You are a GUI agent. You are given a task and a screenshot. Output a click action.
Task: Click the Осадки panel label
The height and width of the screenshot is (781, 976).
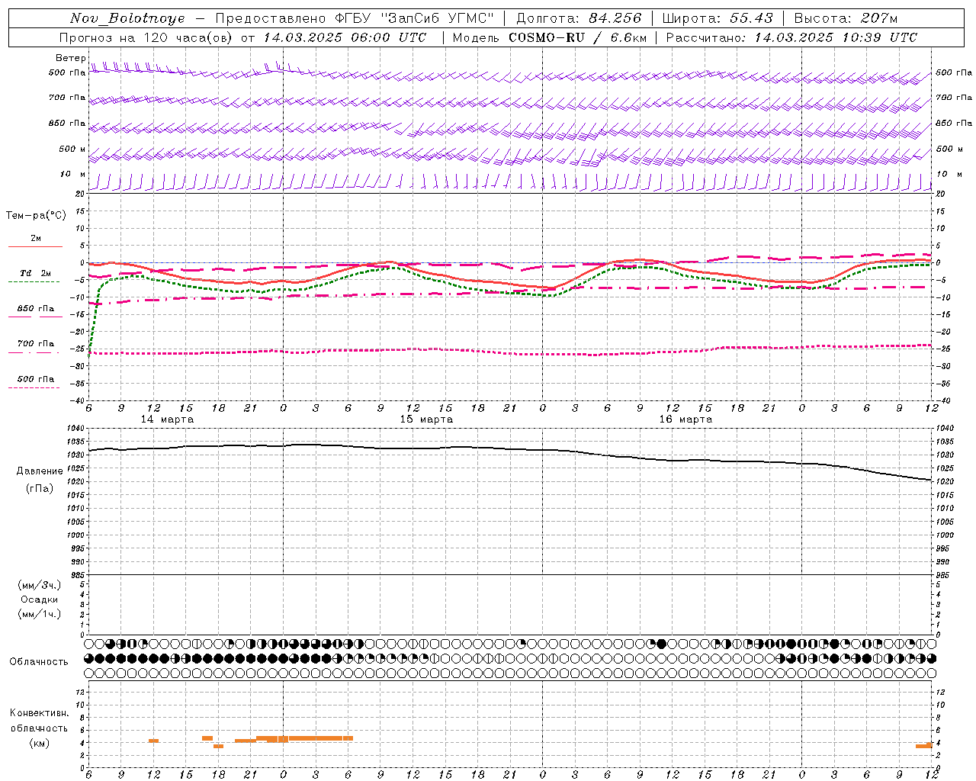pyautogui.click(x=40, y=599)
